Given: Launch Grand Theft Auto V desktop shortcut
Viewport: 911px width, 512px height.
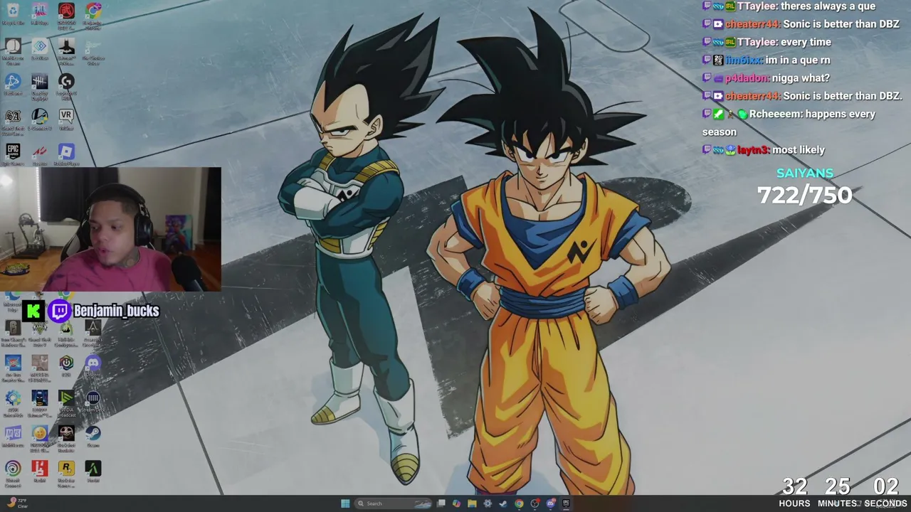Looking at the screenshot, I should (39, 332).
